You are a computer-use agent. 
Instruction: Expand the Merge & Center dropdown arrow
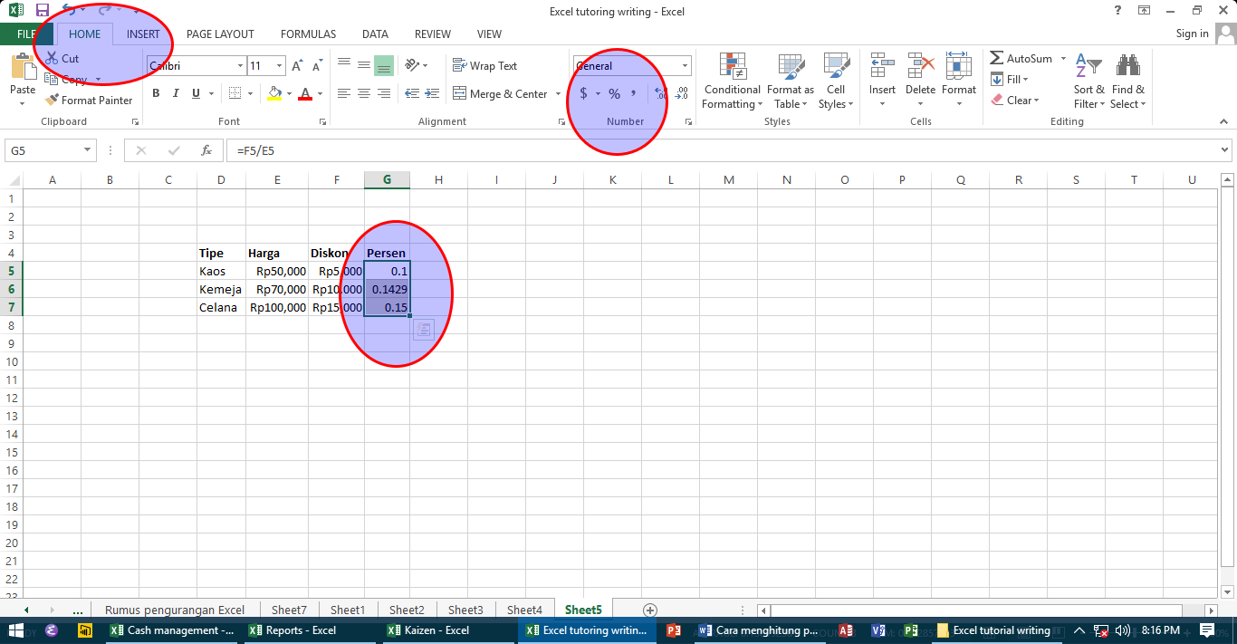pos(558,94)
